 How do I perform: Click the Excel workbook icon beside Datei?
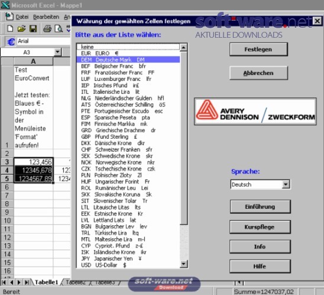point(9,17)
